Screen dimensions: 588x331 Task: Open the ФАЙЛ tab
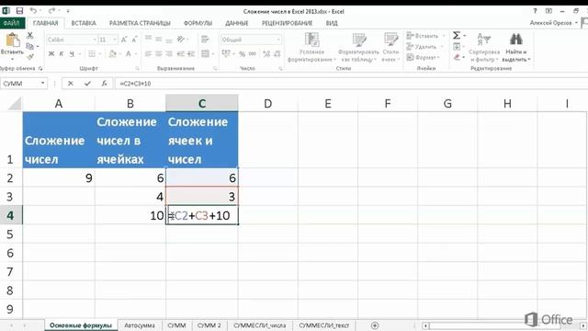tap(12, 23)
